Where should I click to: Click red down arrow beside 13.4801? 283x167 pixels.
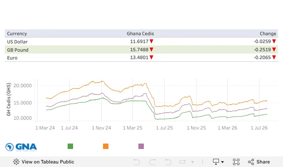pos(151,57)
